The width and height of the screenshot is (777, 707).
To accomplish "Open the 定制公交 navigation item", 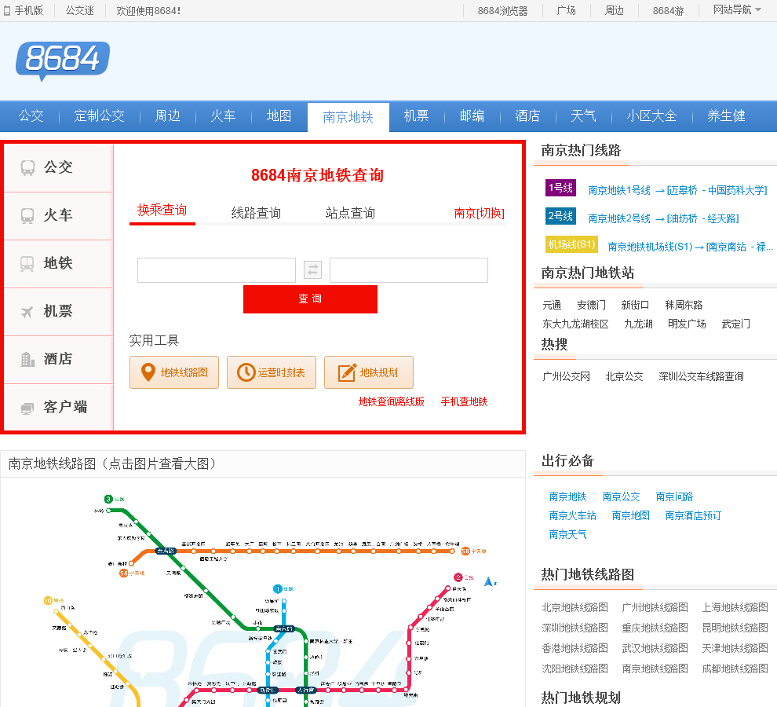I will click(x=99, y=116).
